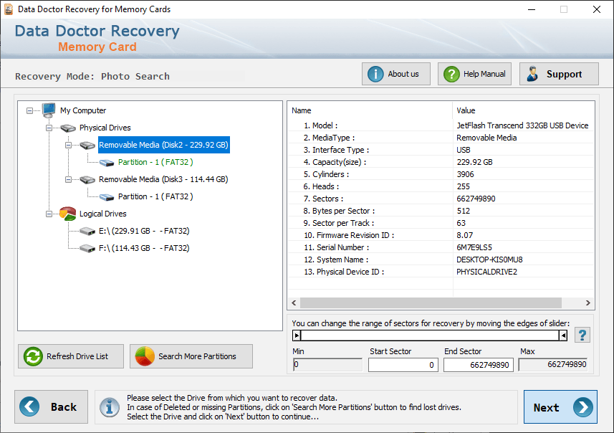
Task: Click the horizontal scrollbar left arrow
Action: 294,303
